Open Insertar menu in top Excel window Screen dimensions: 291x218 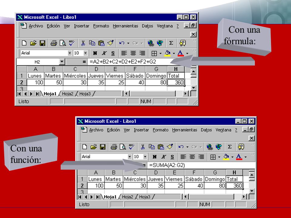[x=82, y=26]
